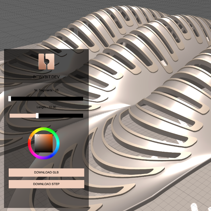Click the BitByBit logo icon

[46, 62]
